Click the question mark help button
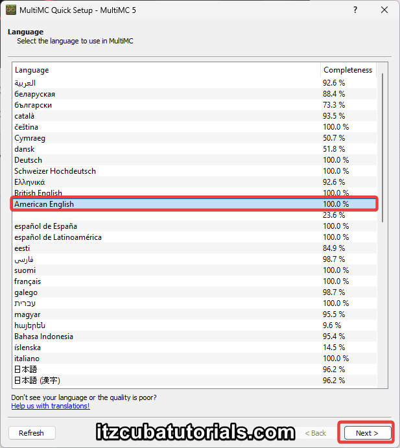This screenshot has height=448, width=400. coord(355,10)
